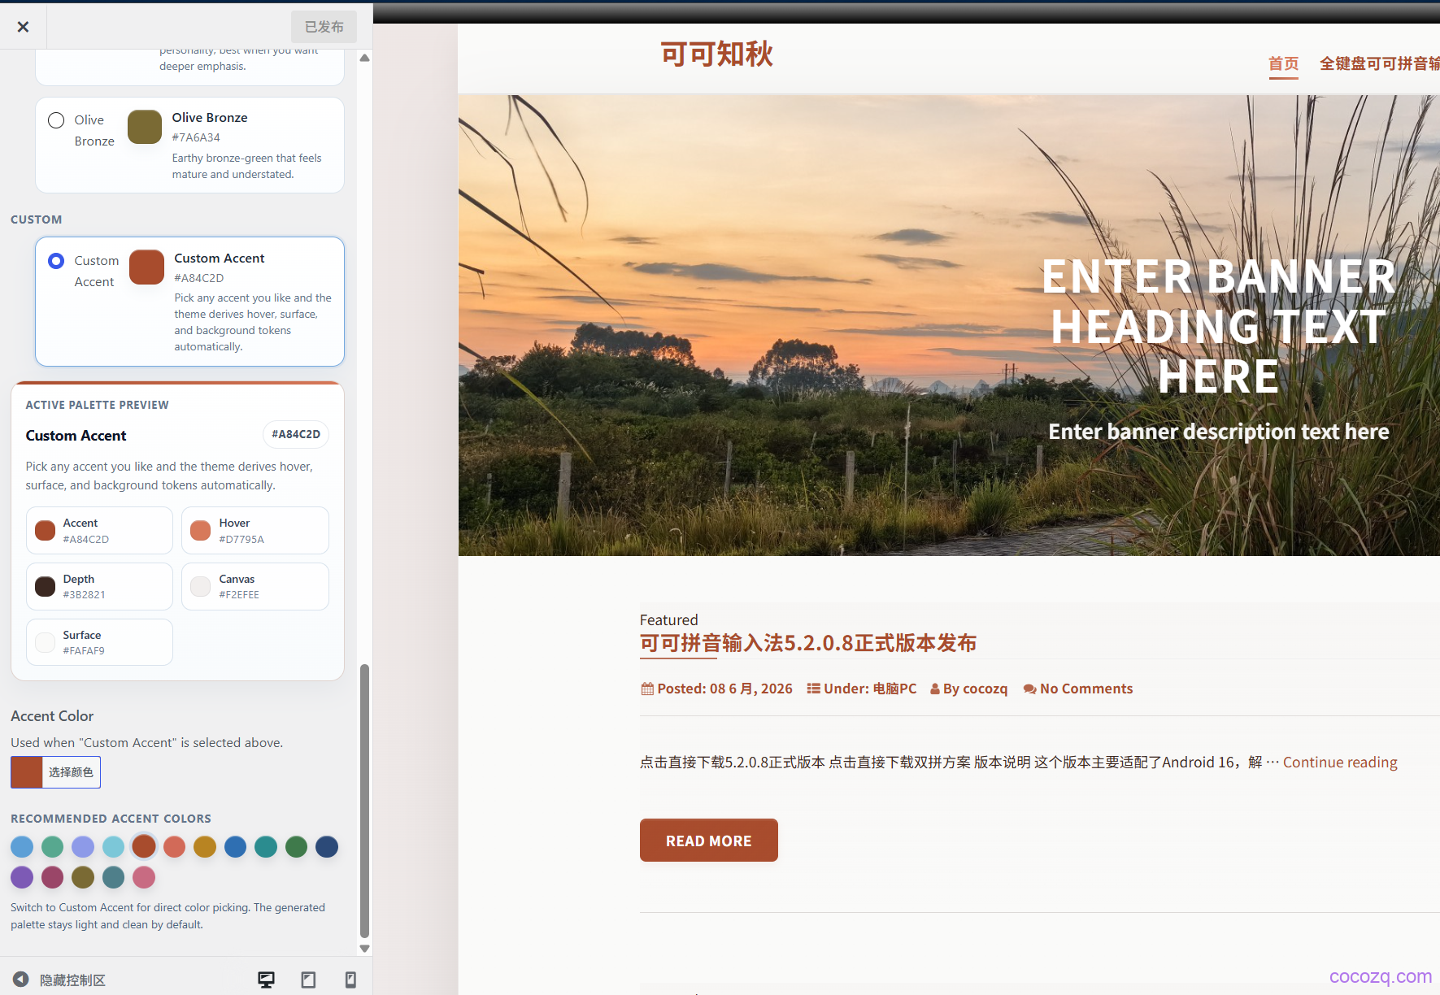
Task: Click the speech bubble icon beside No Comments
Action: pyautogui.click(x=1030, y=689)
